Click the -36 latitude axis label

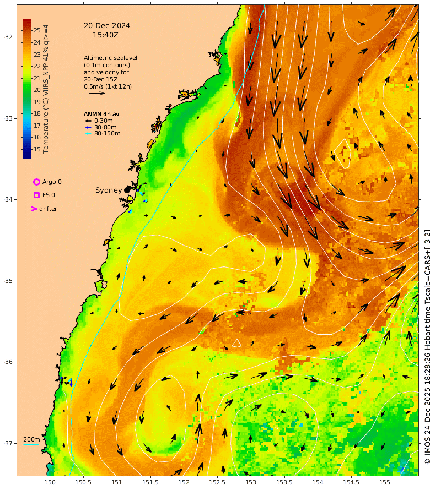pyautogui.click(x=8, y=362)
